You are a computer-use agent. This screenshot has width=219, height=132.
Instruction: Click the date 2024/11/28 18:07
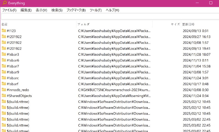(197, 54)
